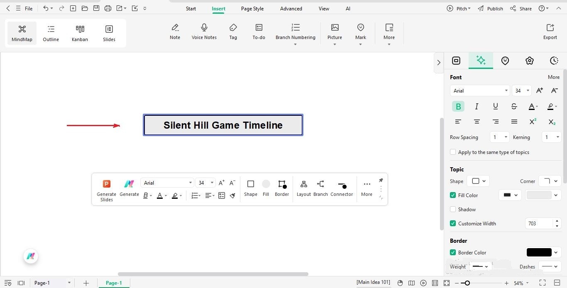
Task: Open the Arial font dropdown in side panel
Action: 480,90
